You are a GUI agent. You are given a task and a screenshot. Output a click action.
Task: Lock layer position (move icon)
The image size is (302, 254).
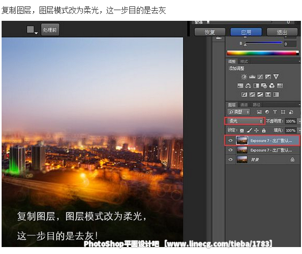[x=257, y=131]
